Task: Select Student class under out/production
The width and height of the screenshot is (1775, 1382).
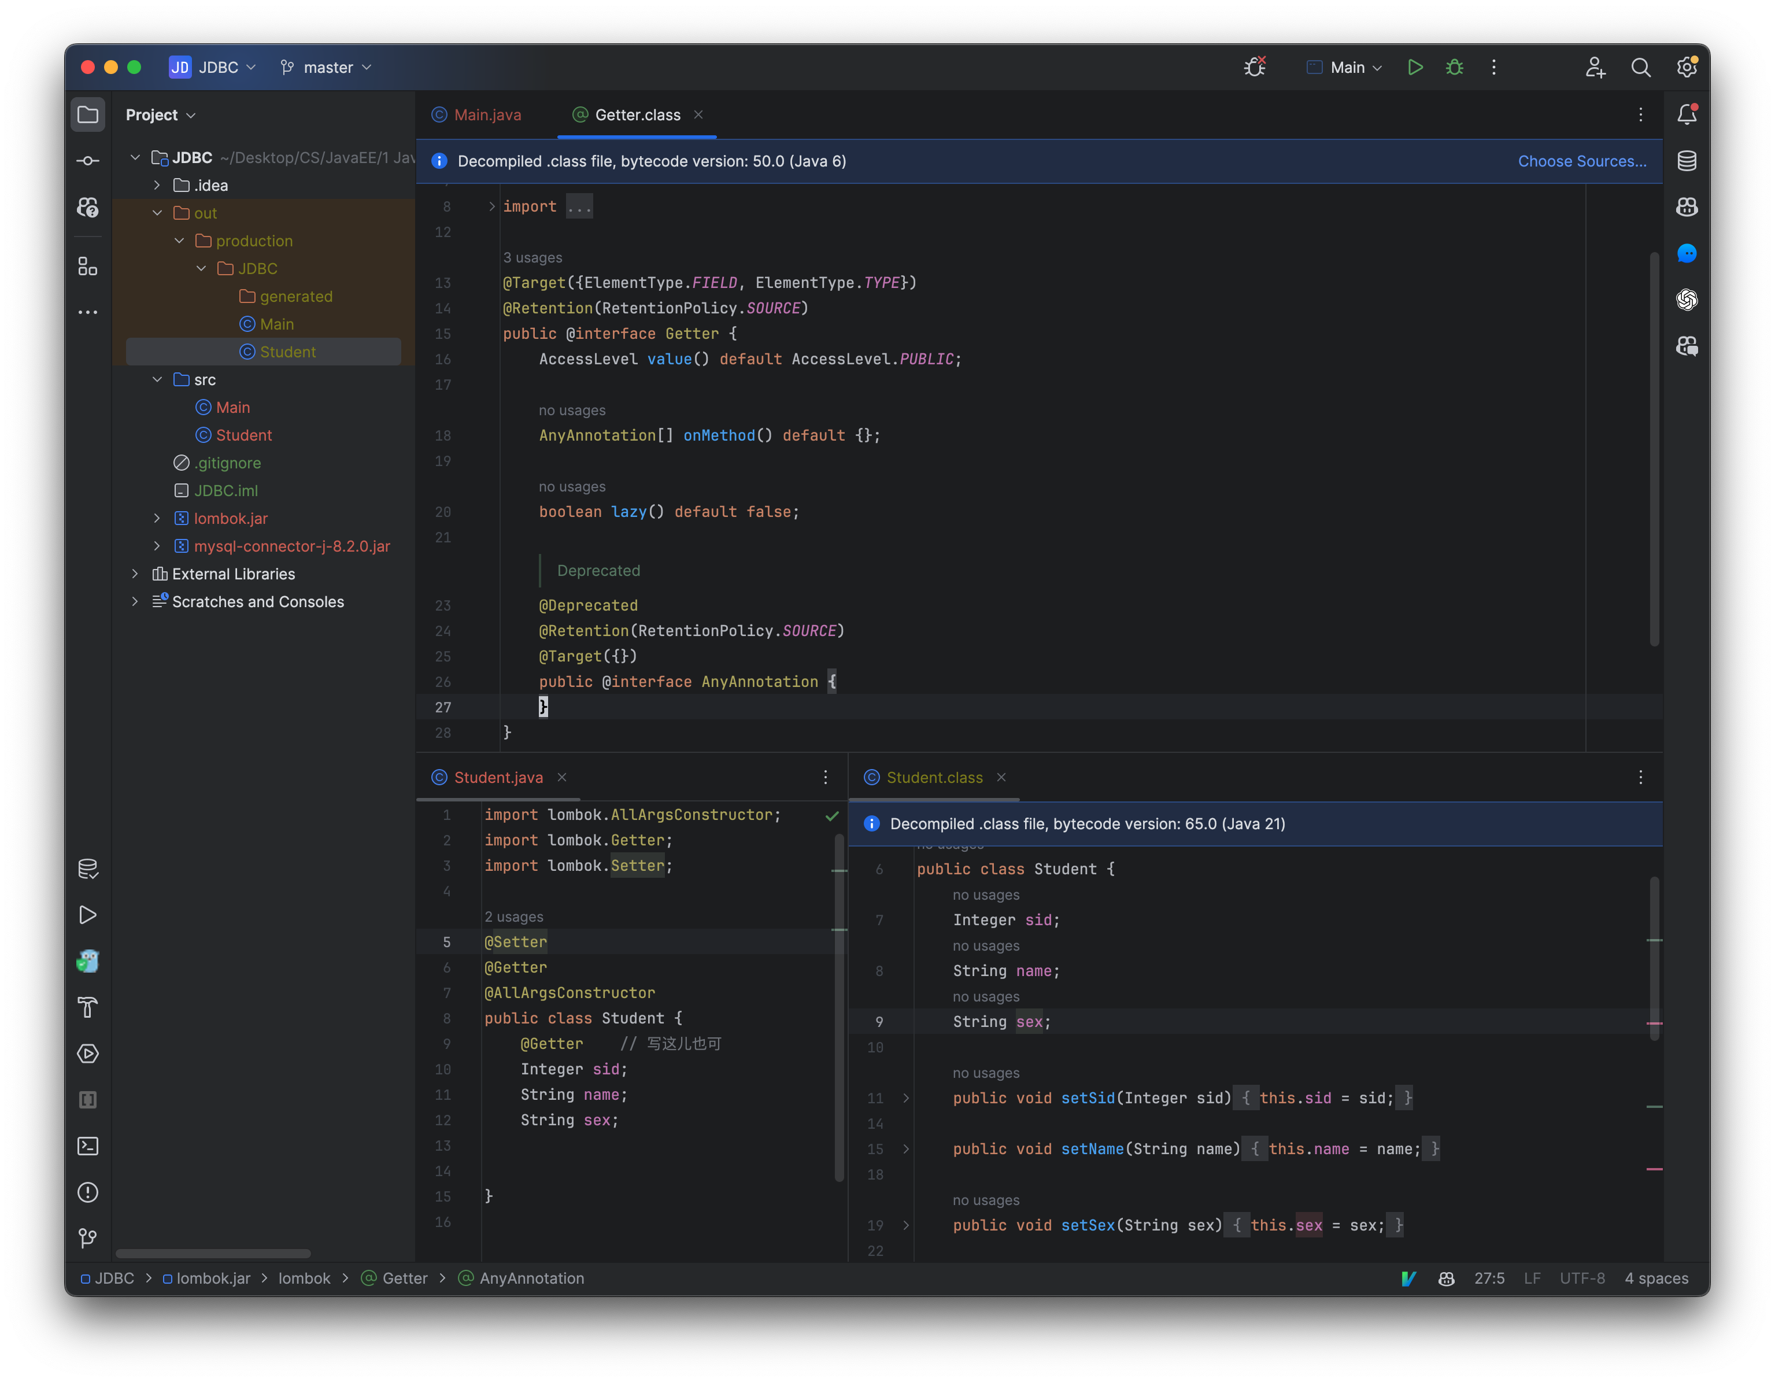Action: click(263, 352)
